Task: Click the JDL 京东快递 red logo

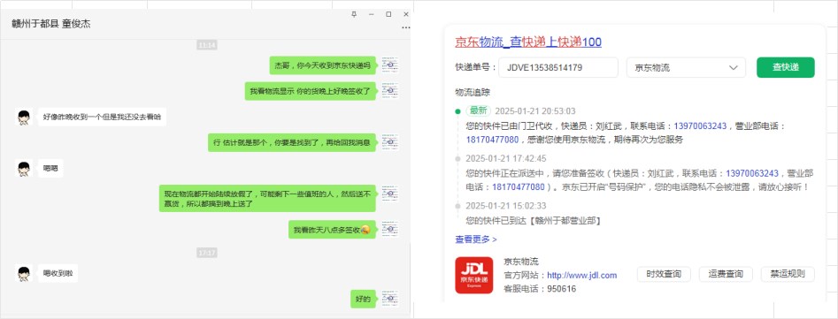Action: point(474,275)
